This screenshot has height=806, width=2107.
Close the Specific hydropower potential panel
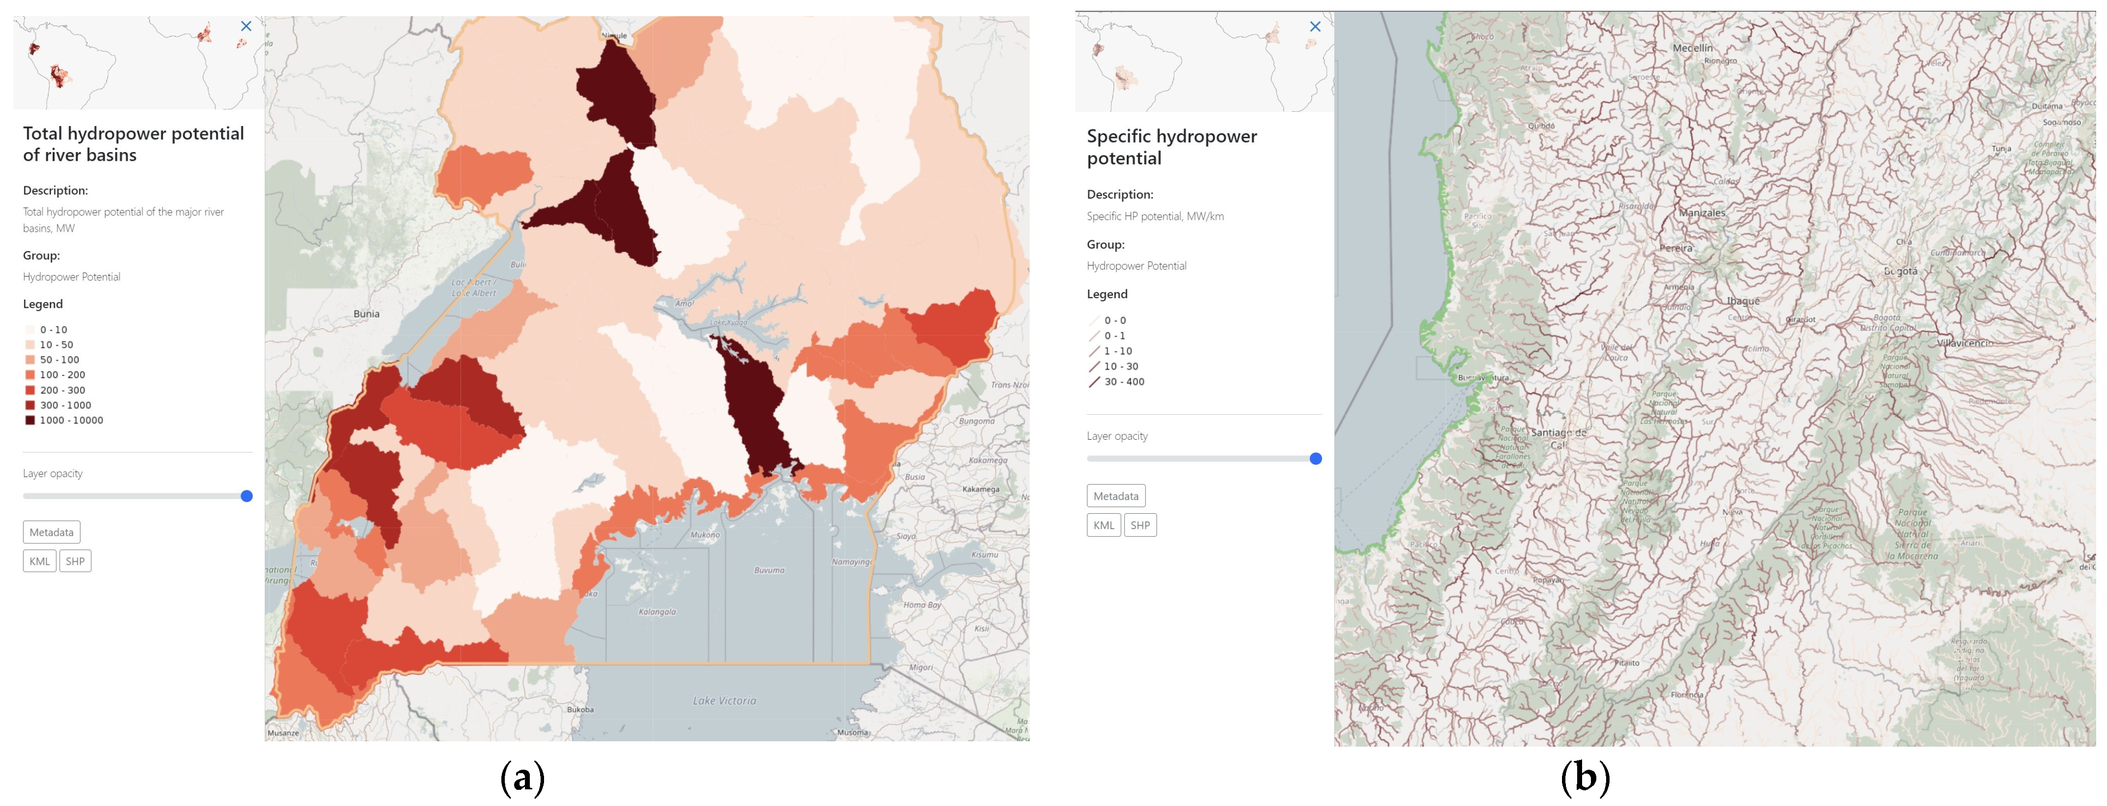(1315, 27)
